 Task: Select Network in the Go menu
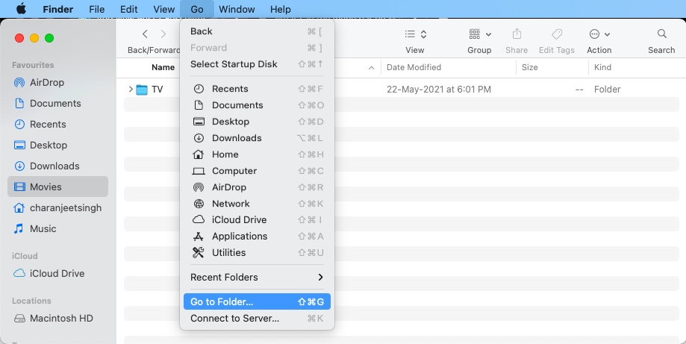[x=257, y=204]
